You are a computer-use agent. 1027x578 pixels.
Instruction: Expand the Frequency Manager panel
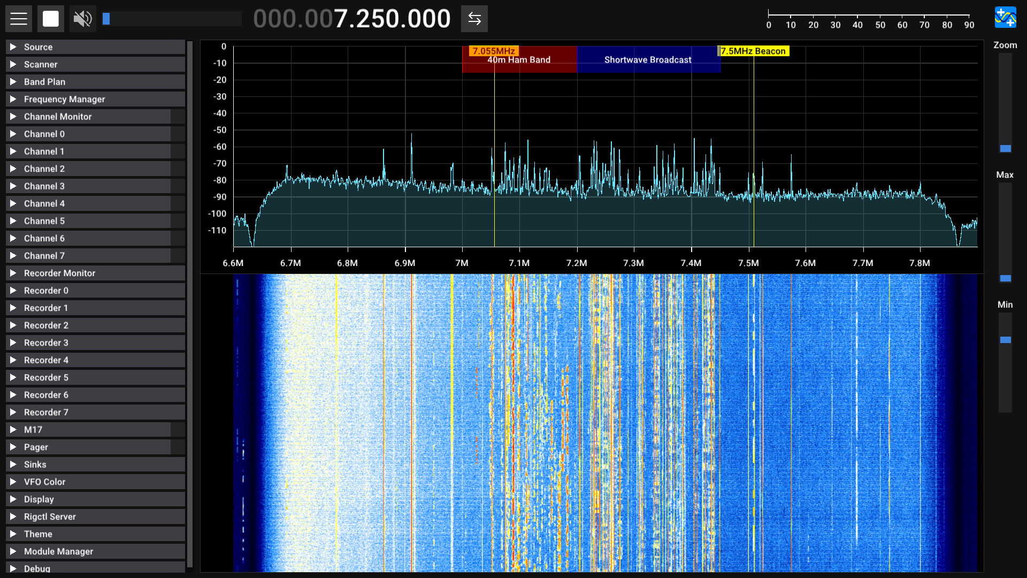(64, 99)
